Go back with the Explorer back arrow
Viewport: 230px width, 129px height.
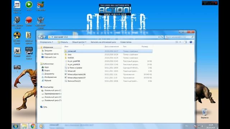(40, 37)
